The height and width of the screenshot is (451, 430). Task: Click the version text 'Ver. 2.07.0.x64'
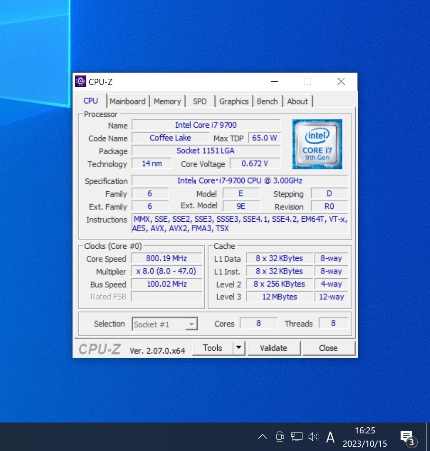point(157,351)
